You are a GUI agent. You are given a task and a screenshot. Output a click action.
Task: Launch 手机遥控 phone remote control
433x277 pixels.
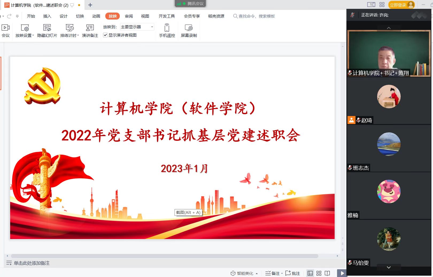point(167,28)
